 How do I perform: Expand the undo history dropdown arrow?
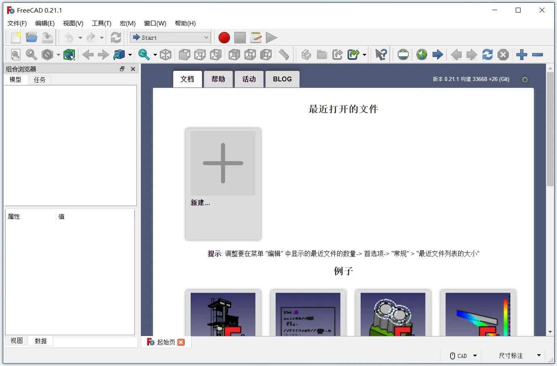80,38
